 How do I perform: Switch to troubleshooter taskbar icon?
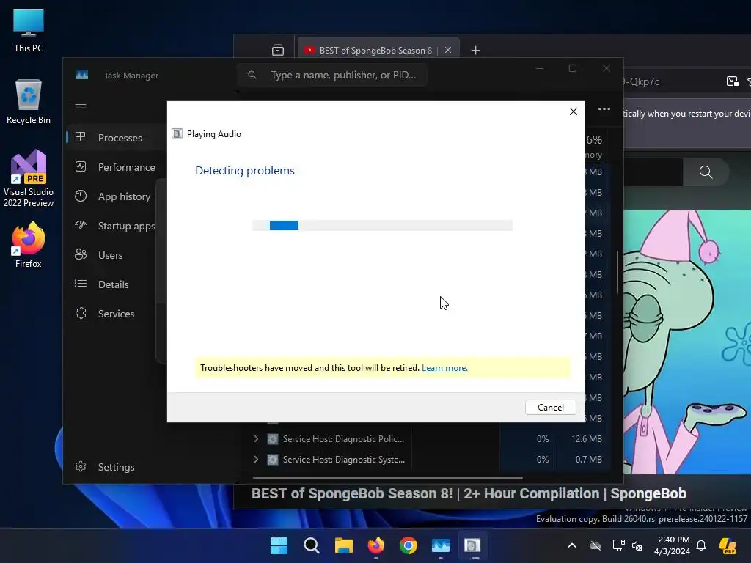click(x=472, y=545)
